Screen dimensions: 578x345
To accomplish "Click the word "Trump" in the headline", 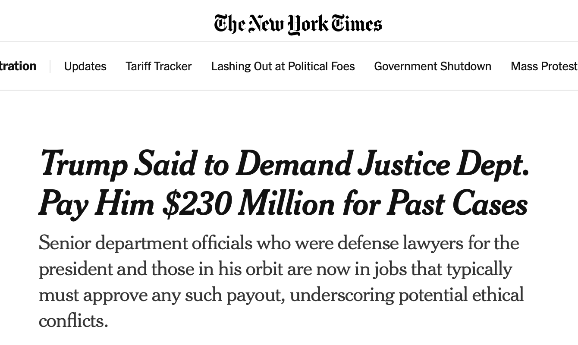I will click(x=84, y=165).
